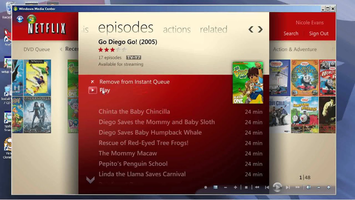
Task: Click channel up plus in transport bar
Action: [x=235, y=187]
